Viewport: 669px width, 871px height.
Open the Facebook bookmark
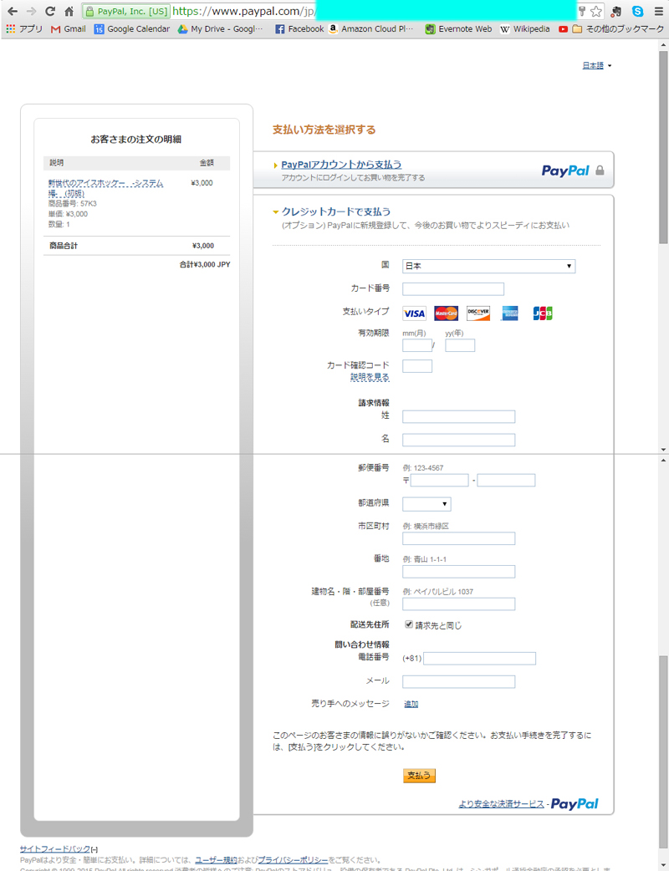click(x=299, y=28)
